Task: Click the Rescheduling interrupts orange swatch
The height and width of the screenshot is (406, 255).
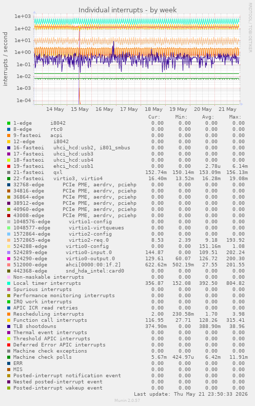Action: [9, 314]
